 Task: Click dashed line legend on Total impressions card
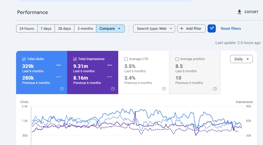click(110, 77)
